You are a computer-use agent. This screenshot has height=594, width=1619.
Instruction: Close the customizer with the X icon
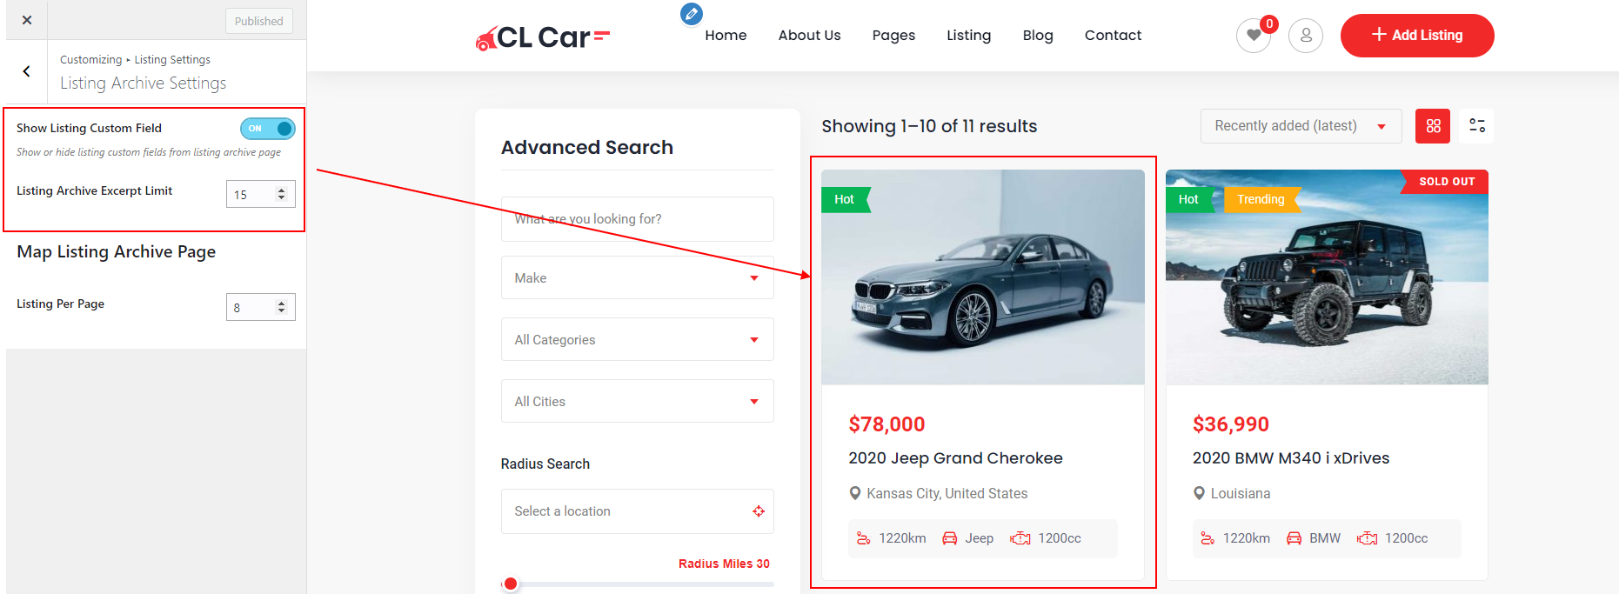(27, 20)
